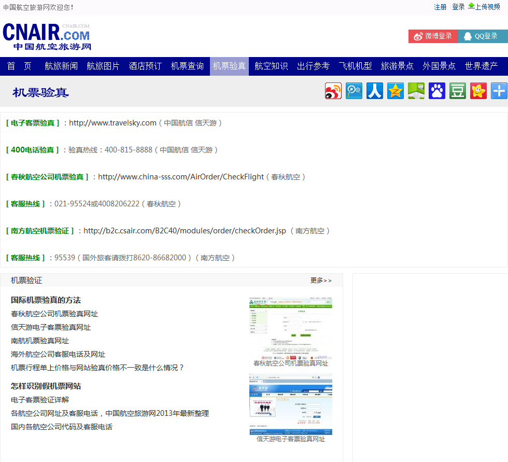Click the 400-815-8888 hotline text
The image size is (508, 462).
(x=129, y=150)
